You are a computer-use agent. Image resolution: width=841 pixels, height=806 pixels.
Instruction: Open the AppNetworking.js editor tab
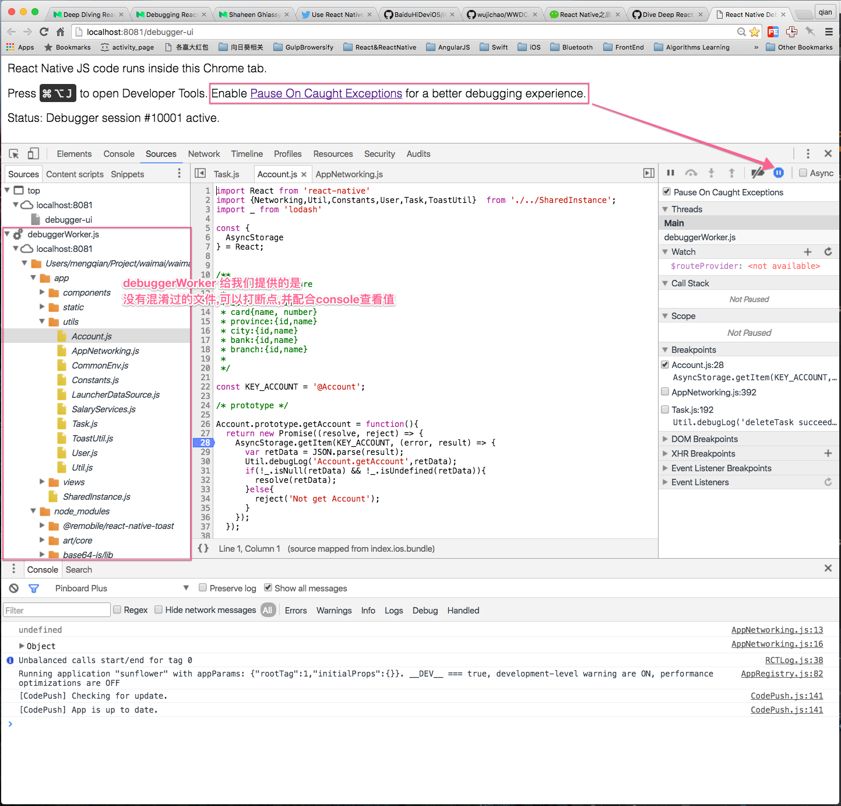(349, 174)
